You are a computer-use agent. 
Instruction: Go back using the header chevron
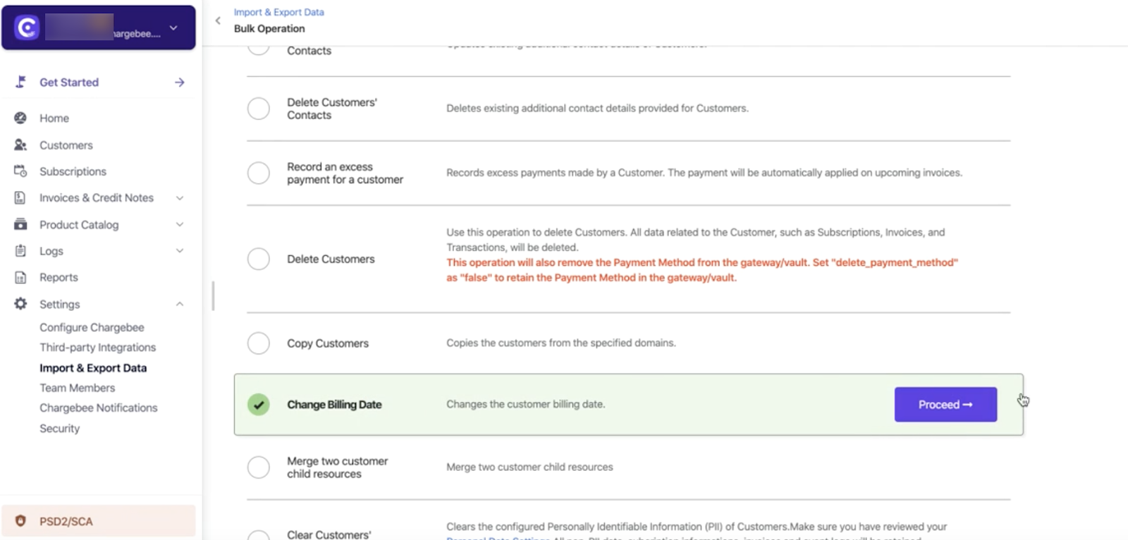point(218,20)
